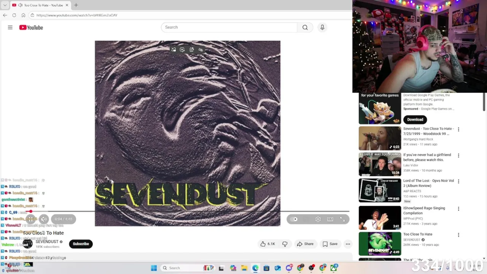Dislike the video

tap(285, 244)
